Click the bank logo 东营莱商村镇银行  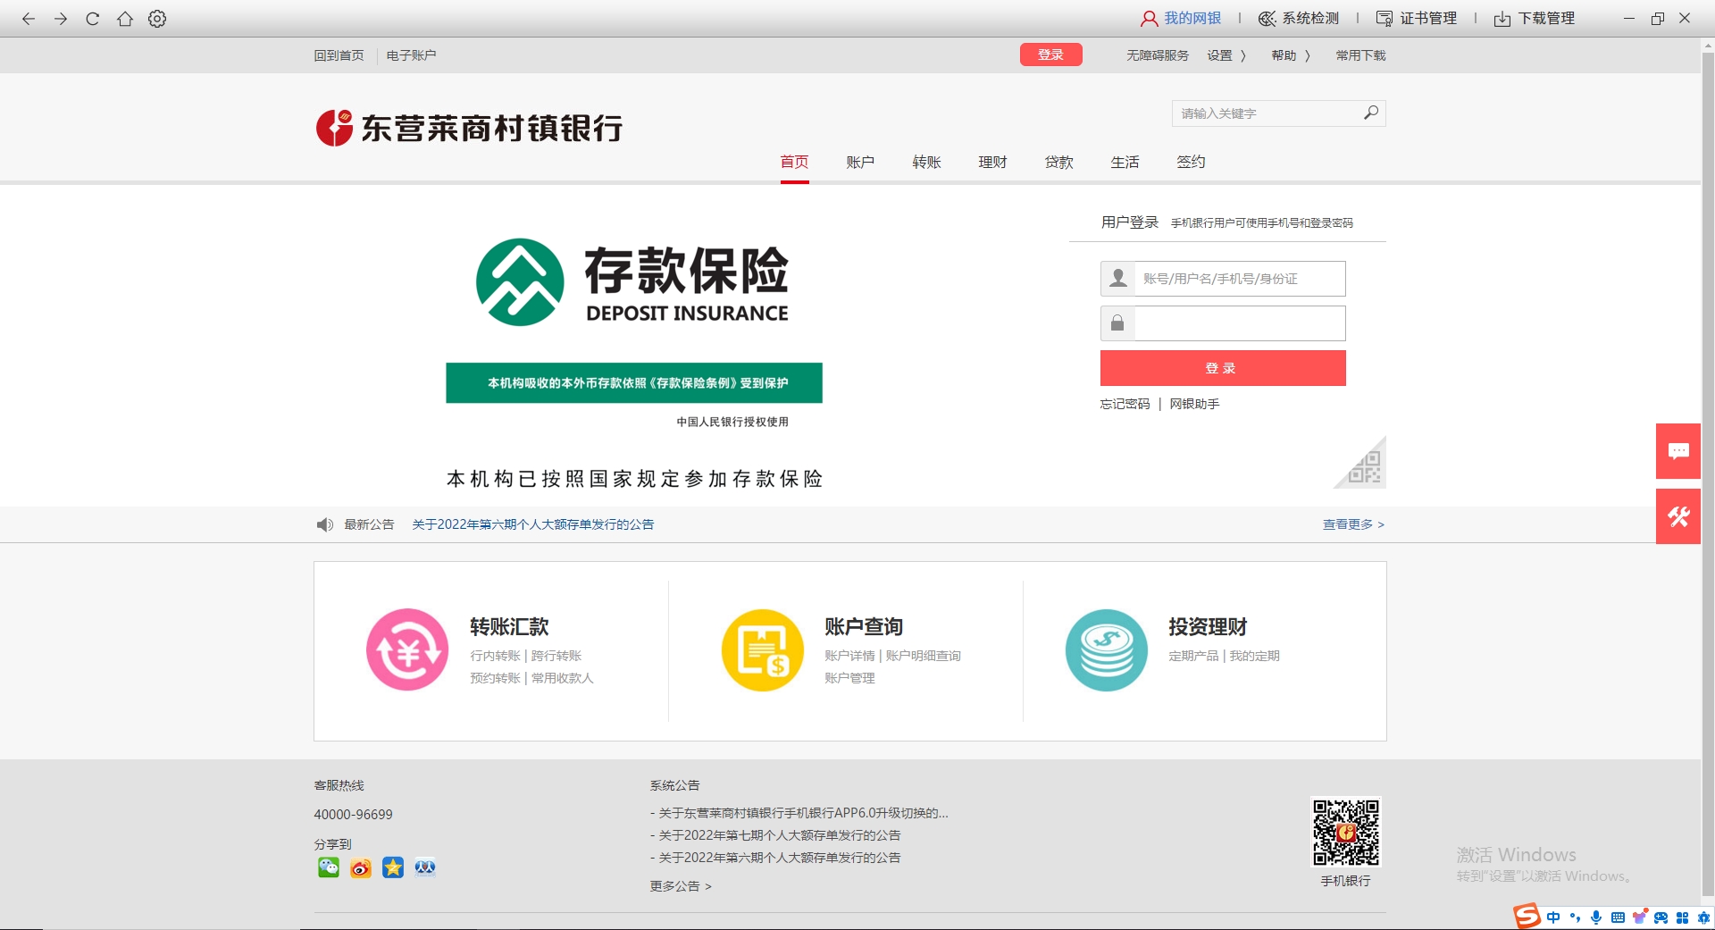(x=469, y=128)
